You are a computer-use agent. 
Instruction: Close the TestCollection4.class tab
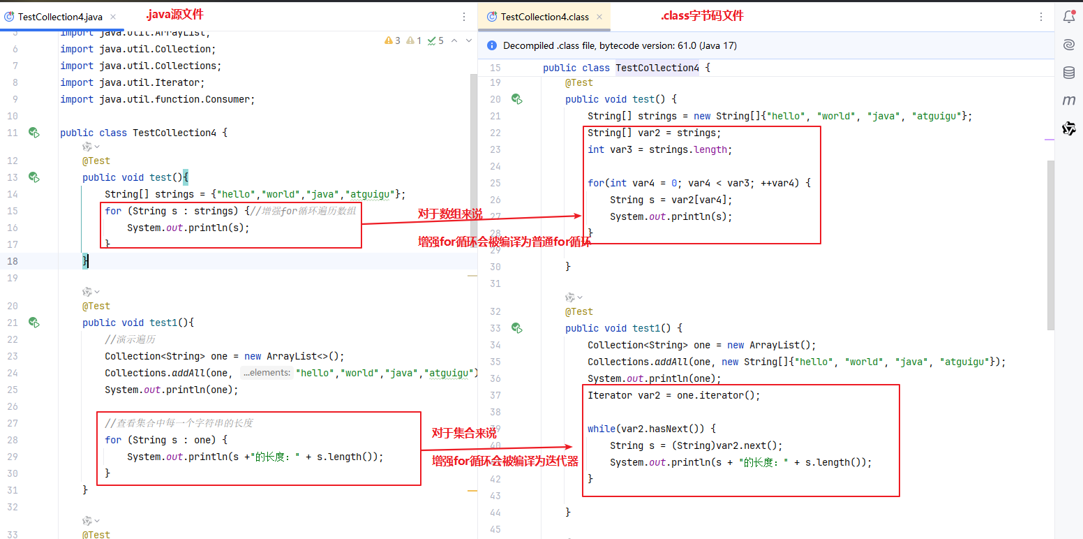point(599,17)
